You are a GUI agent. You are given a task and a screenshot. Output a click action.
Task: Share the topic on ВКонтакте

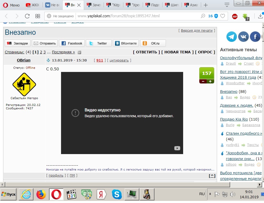click(x=126, y=43)
